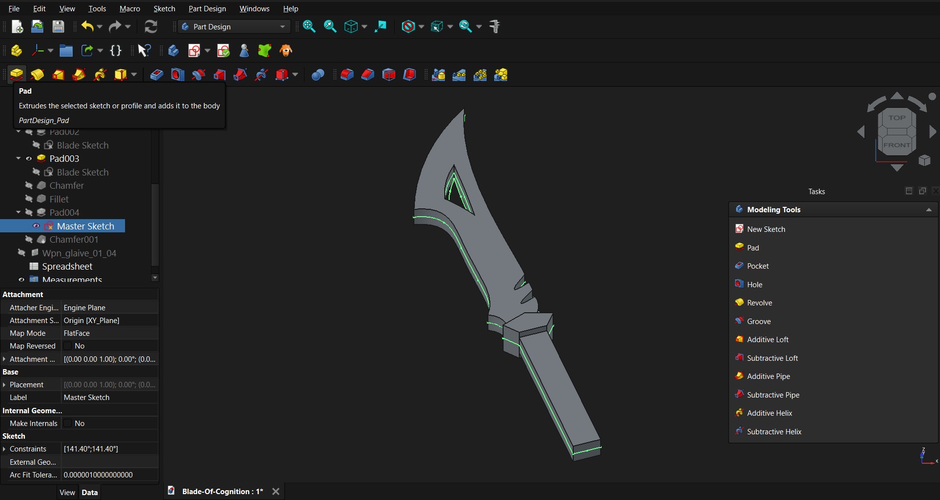Collapse the Pad003 tree node
The height and width of the screenshot is (500, 940).
pos(18,158)
